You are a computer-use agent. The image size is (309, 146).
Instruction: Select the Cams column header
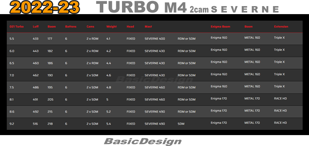point(90,27)
